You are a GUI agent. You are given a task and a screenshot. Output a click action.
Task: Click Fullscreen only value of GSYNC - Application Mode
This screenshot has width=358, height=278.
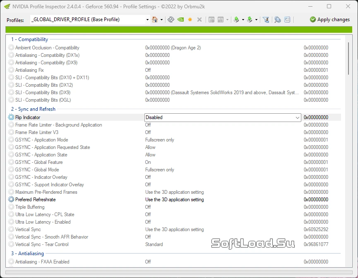tap(160, 140)
